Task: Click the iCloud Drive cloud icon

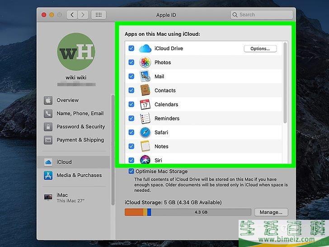Action: coord(145,48)
